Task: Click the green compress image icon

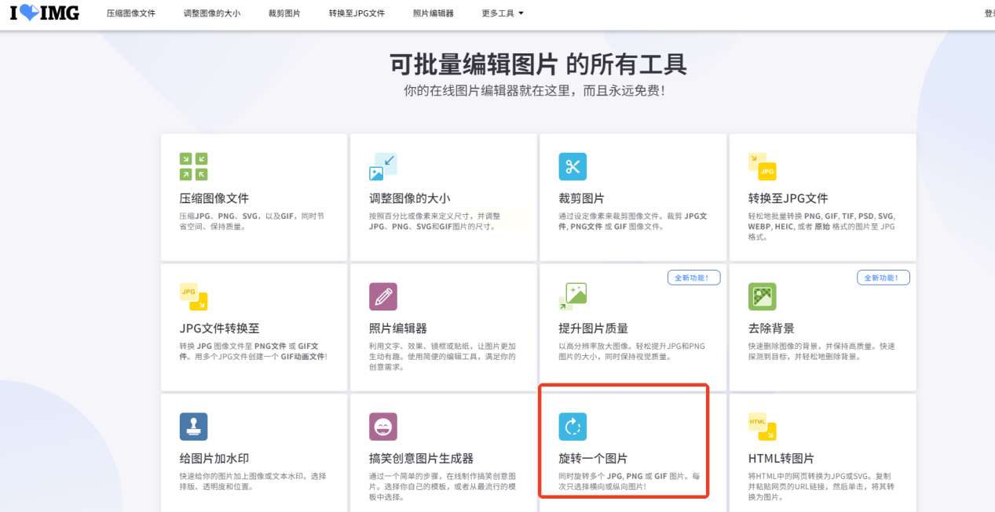Action: [193, 166]
